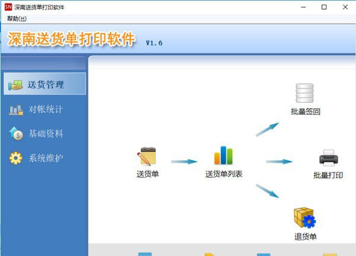Open the 帮助(H) menu
The height and width of the screenshot is (256, 356).
[x=17, y=18]
